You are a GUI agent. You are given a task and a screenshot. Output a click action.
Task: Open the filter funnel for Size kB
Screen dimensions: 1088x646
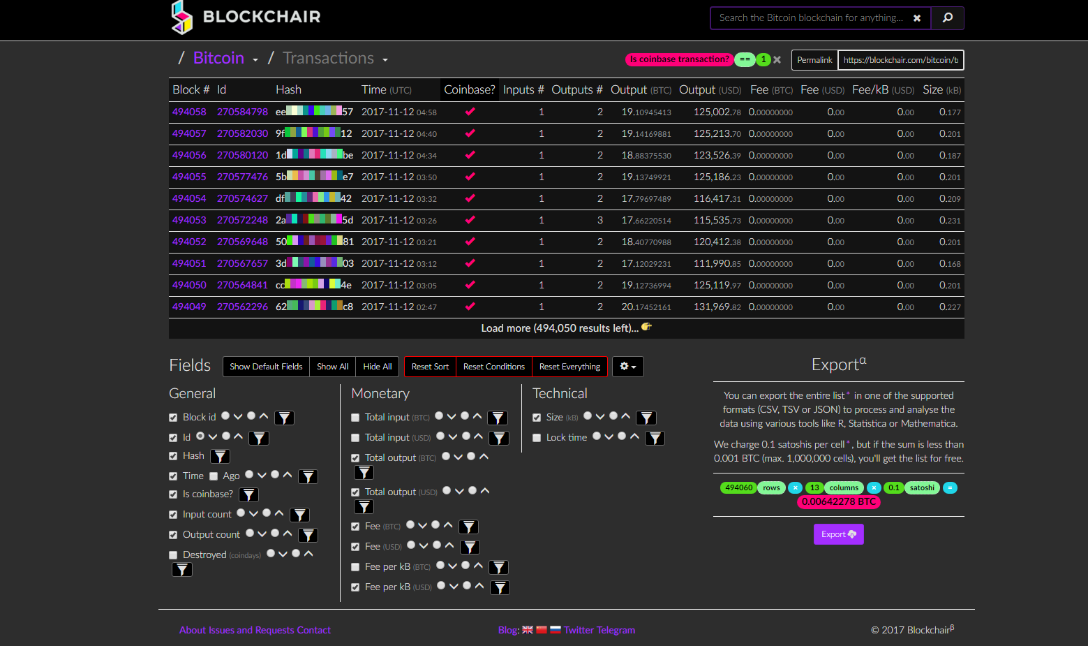[646, 418]
